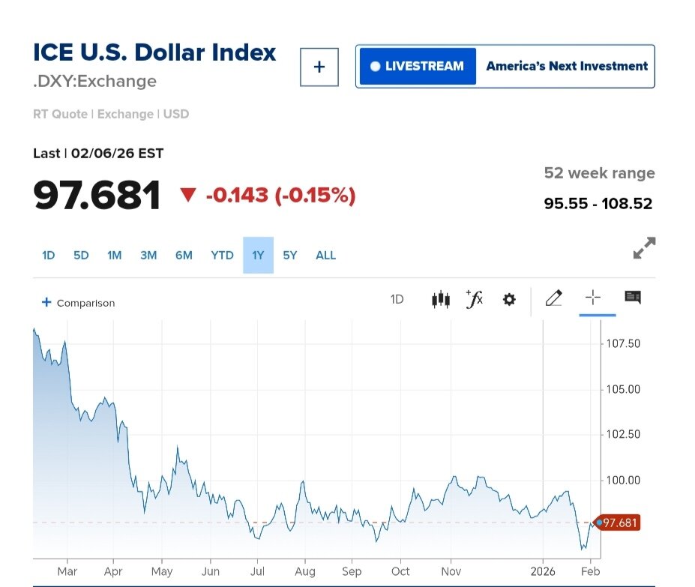695x587 pixels.
Task: Select the 1M range tab
Action: 114,256
